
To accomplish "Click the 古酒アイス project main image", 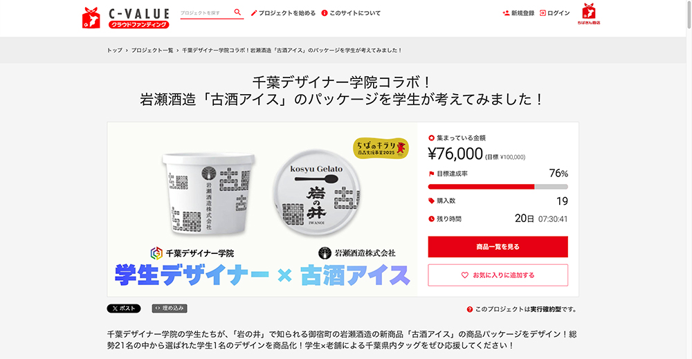I will (262, 210).
